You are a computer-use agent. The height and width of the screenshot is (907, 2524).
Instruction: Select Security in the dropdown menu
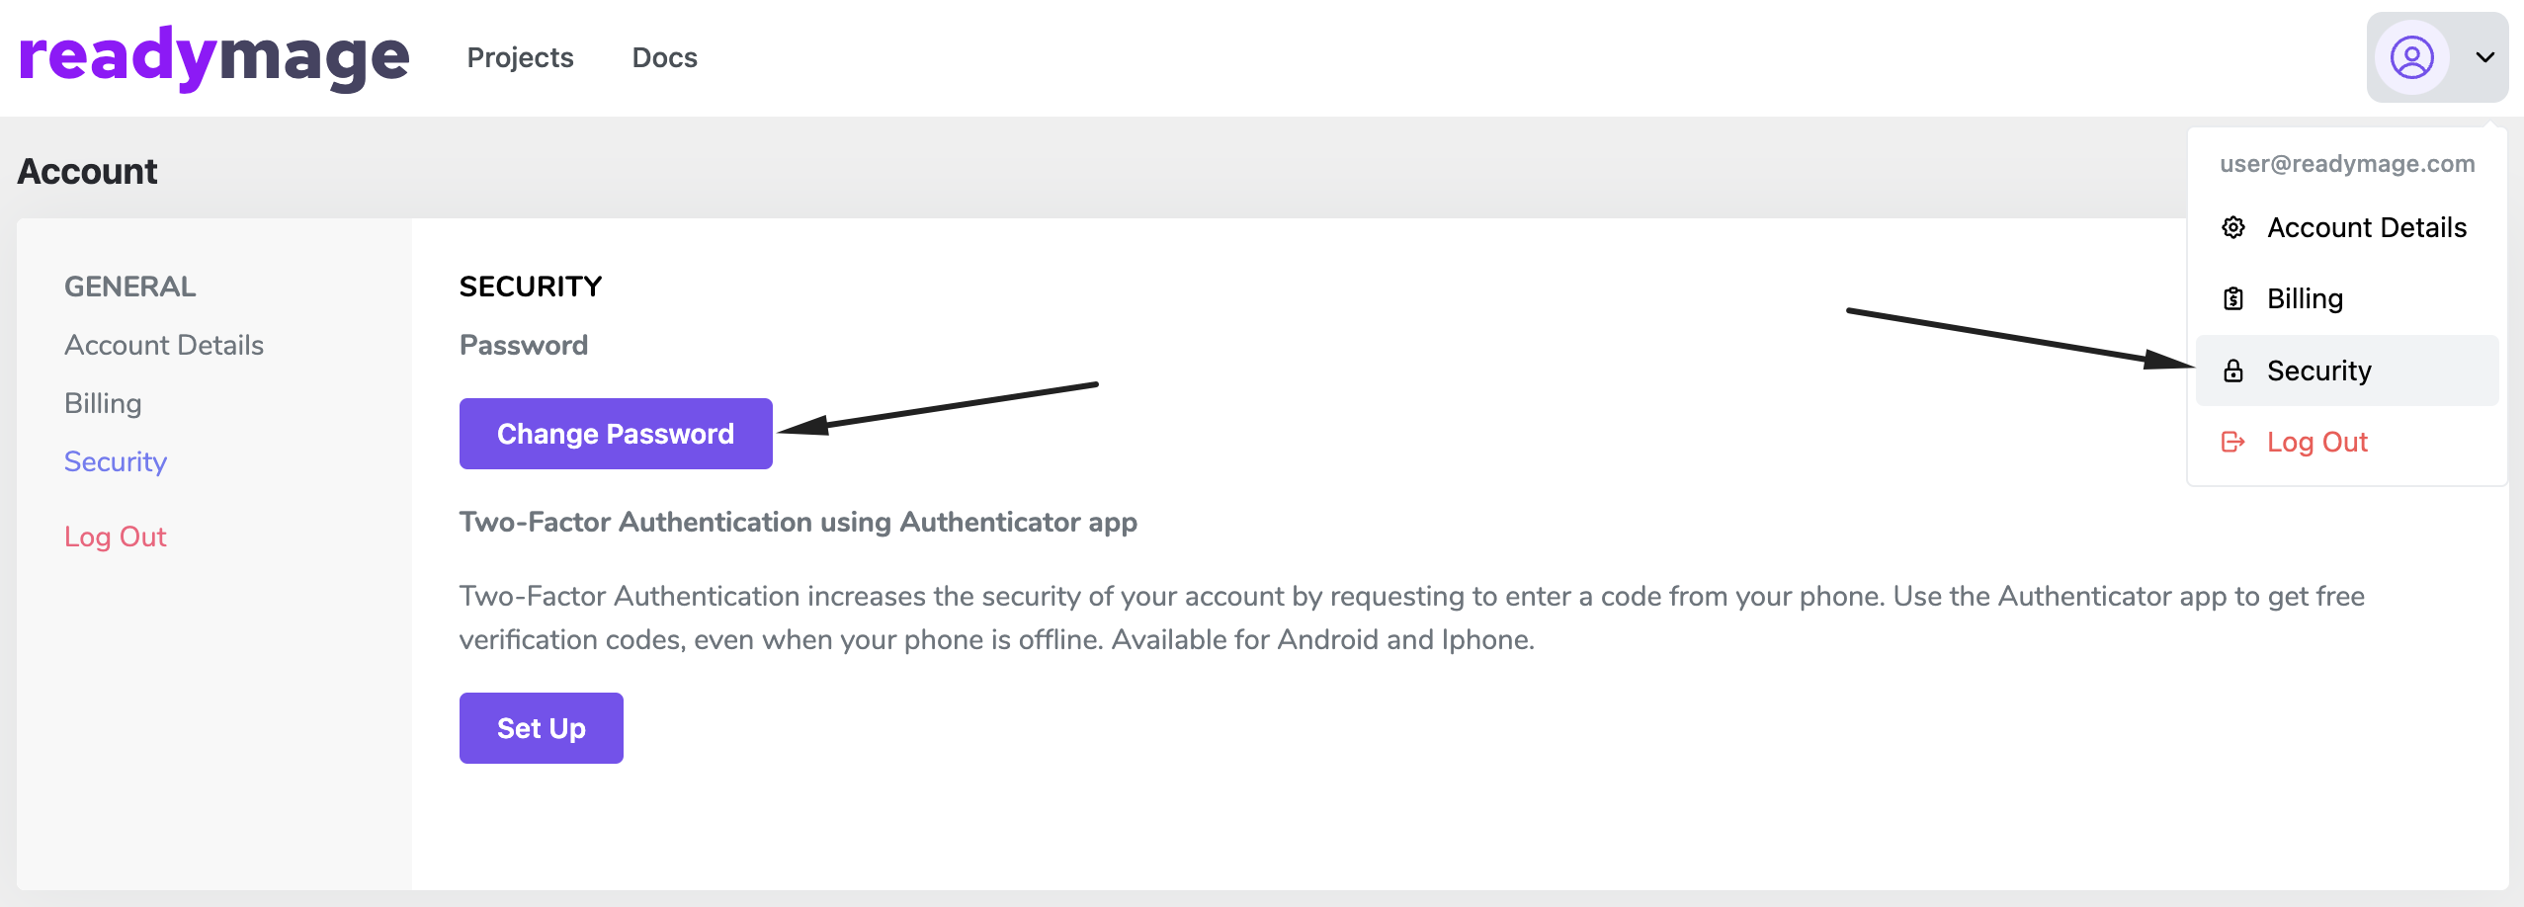point(2318,371)
